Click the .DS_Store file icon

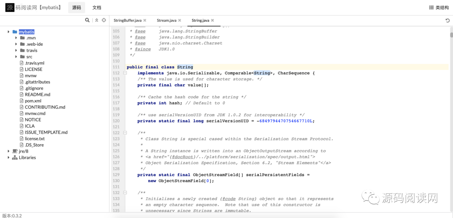click(x=22, y=145)
